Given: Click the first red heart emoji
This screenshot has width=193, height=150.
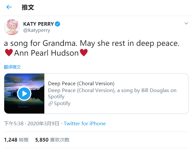Looking at the screenshot, I should (x=9, y=52).
